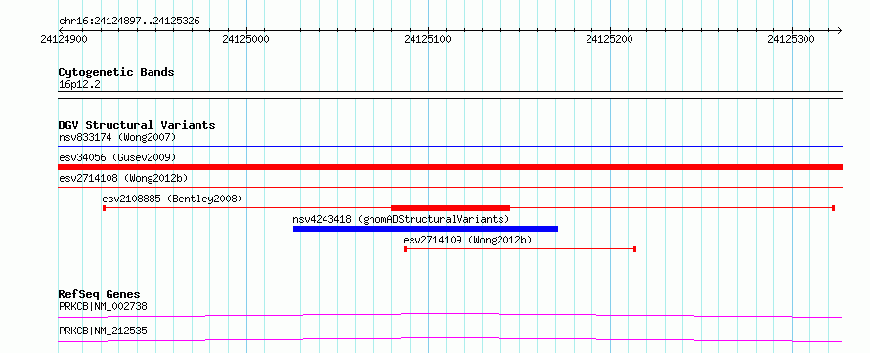Click the esv2108885 (Bentley2008) label
The image size is (870, 353).
click(x=172, y=199)
